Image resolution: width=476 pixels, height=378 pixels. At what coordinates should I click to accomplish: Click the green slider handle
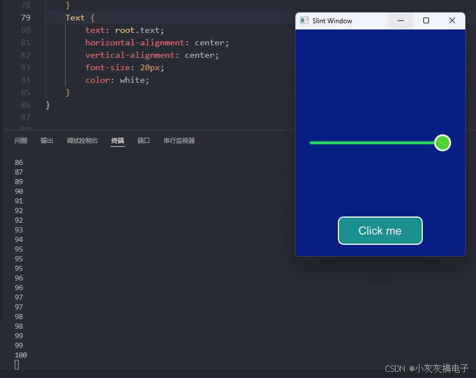[x=442, y=143]
